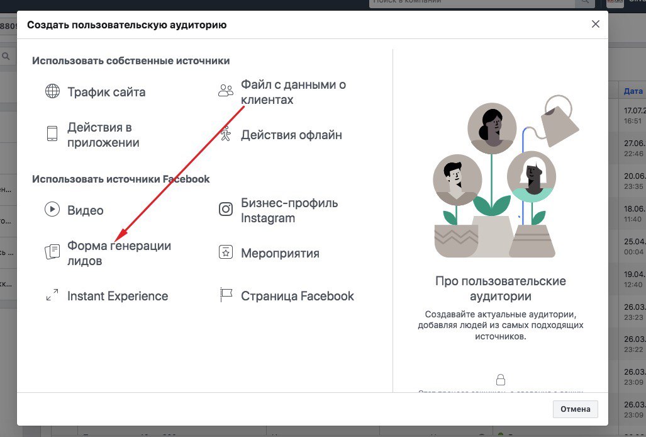Select 'Форма генерации лидов' option

coord(119,253)
